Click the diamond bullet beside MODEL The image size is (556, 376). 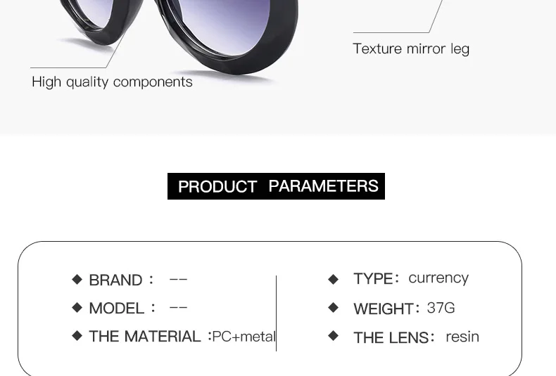tap(77, 307)
